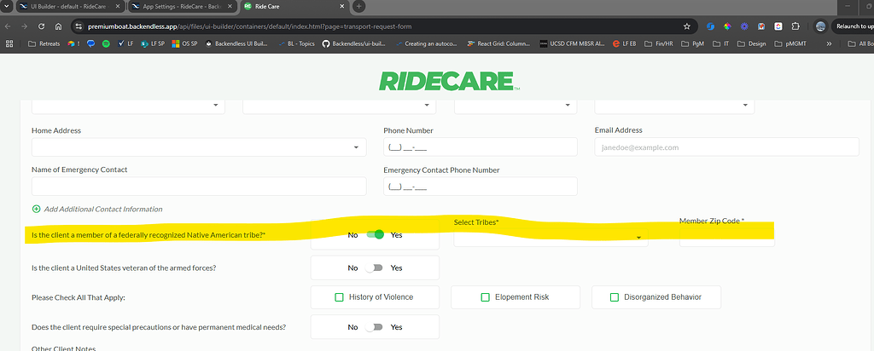Reload the page
874x351 pixels.
(x=55, y=26)
